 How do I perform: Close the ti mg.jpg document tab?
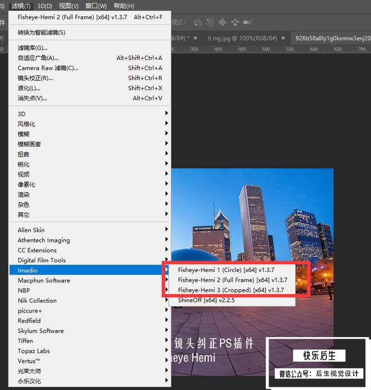pos(283,38)
